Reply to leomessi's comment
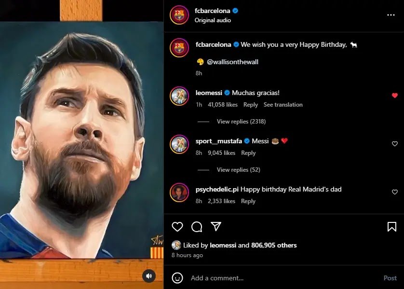404x289 pixels. point(251,105)
